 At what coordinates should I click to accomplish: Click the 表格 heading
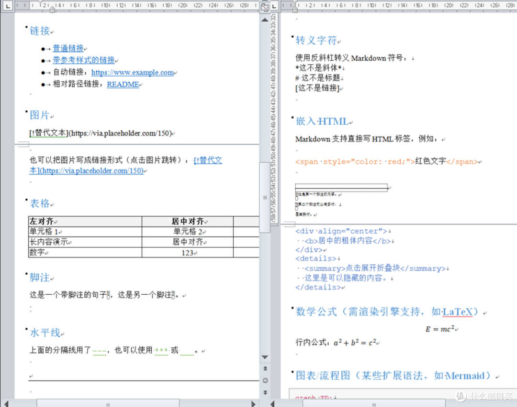pyautogui.click(x=40, y=203)
